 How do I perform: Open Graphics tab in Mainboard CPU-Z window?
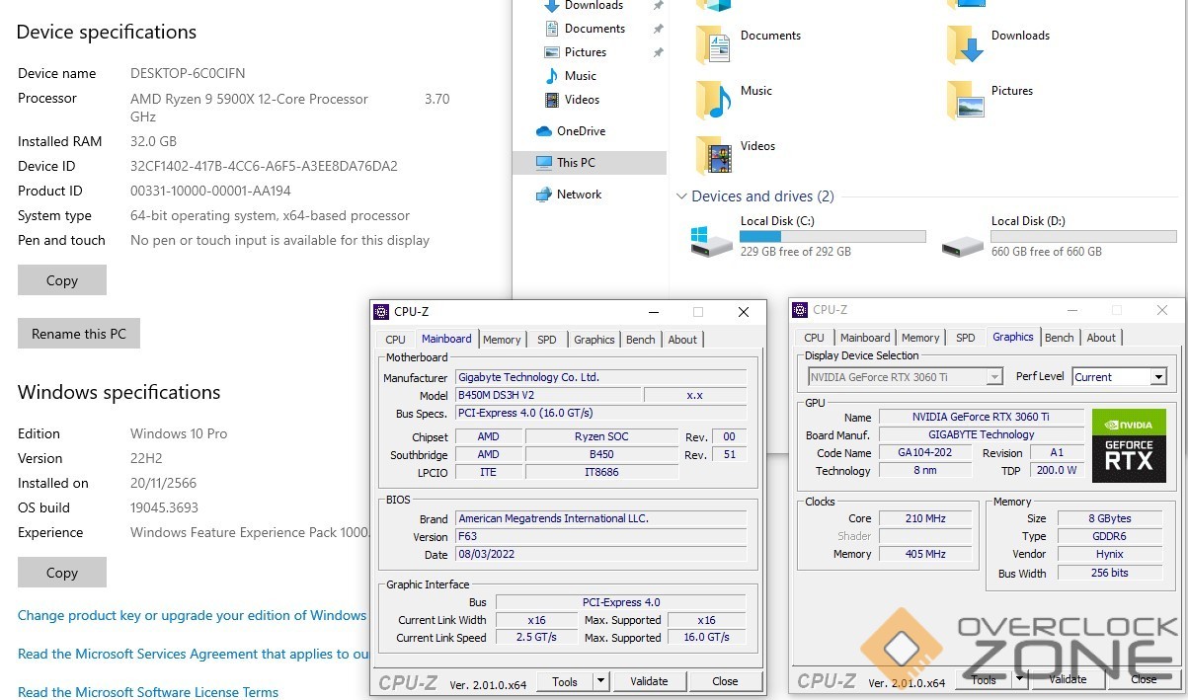point(594,340)
